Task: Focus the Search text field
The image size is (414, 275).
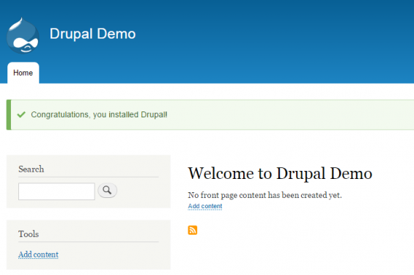Action: (56, 191)
